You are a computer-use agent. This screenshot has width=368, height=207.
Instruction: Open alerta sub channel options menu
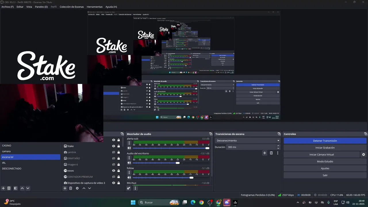[x=129, y=143]
